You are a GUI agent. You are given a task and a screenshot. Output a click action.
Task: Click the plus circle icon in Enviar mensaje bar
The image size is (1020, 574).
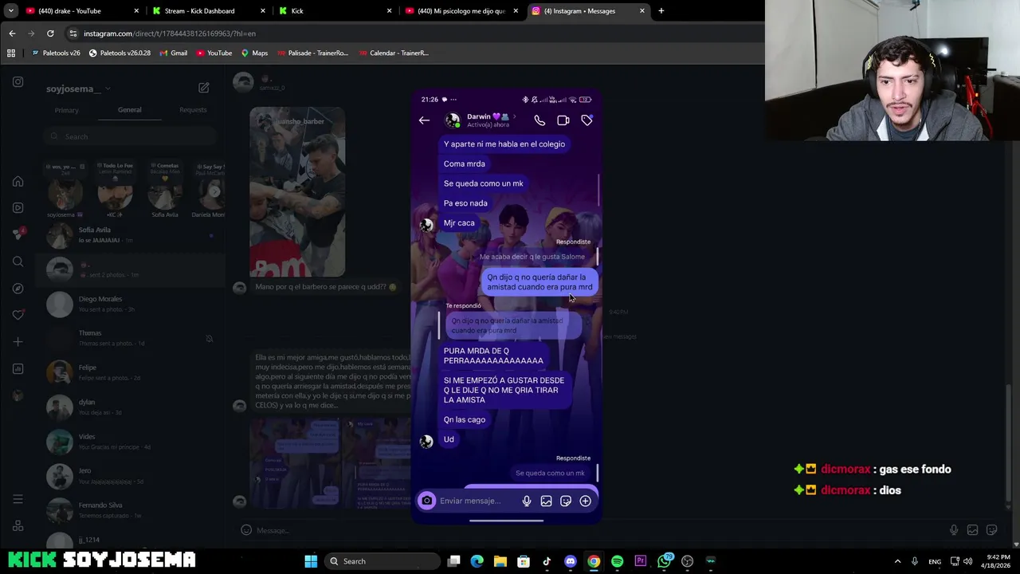coord(586,501)
